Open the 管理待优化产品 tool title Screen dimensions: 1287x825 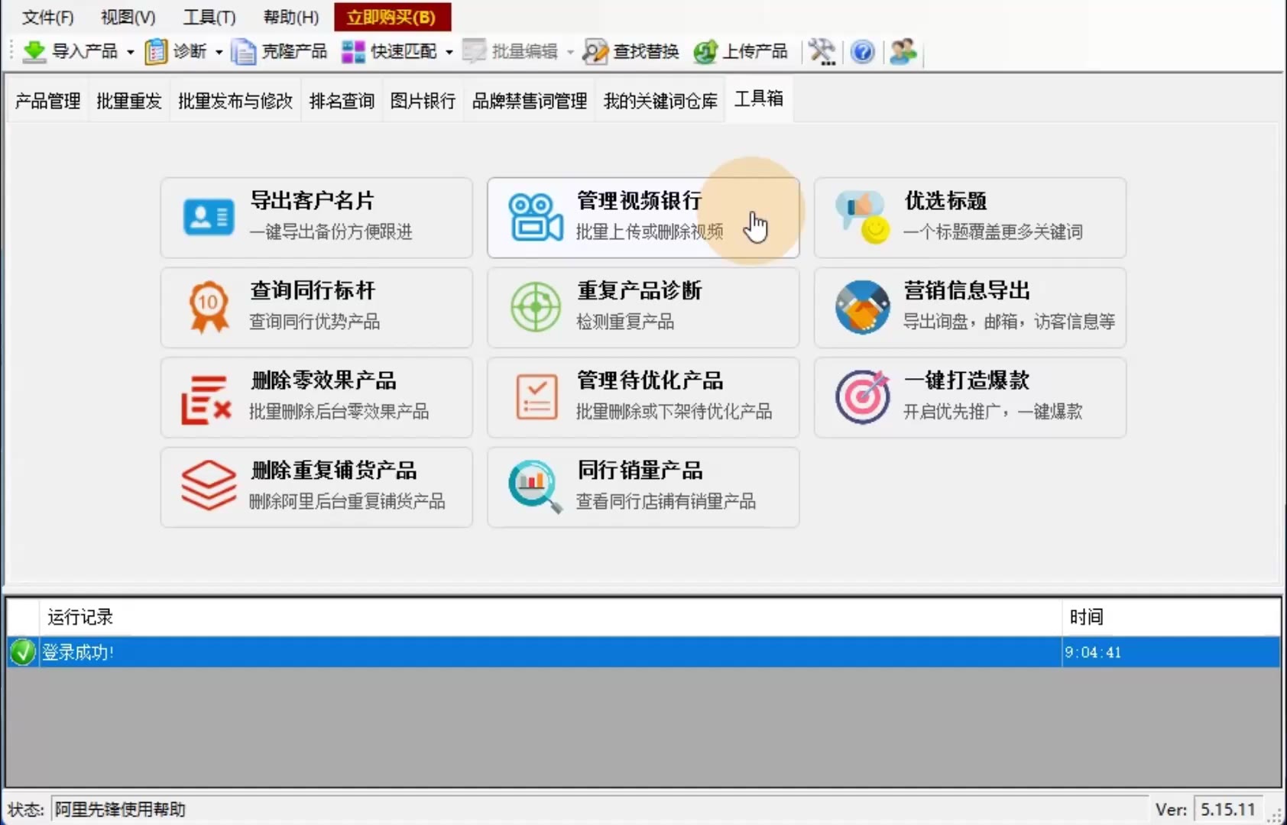[650, 380]
